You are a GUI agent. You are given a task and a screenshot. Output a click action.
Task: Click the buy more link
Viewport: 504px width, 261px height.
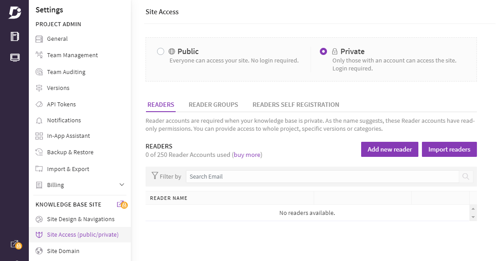point(247,155)
